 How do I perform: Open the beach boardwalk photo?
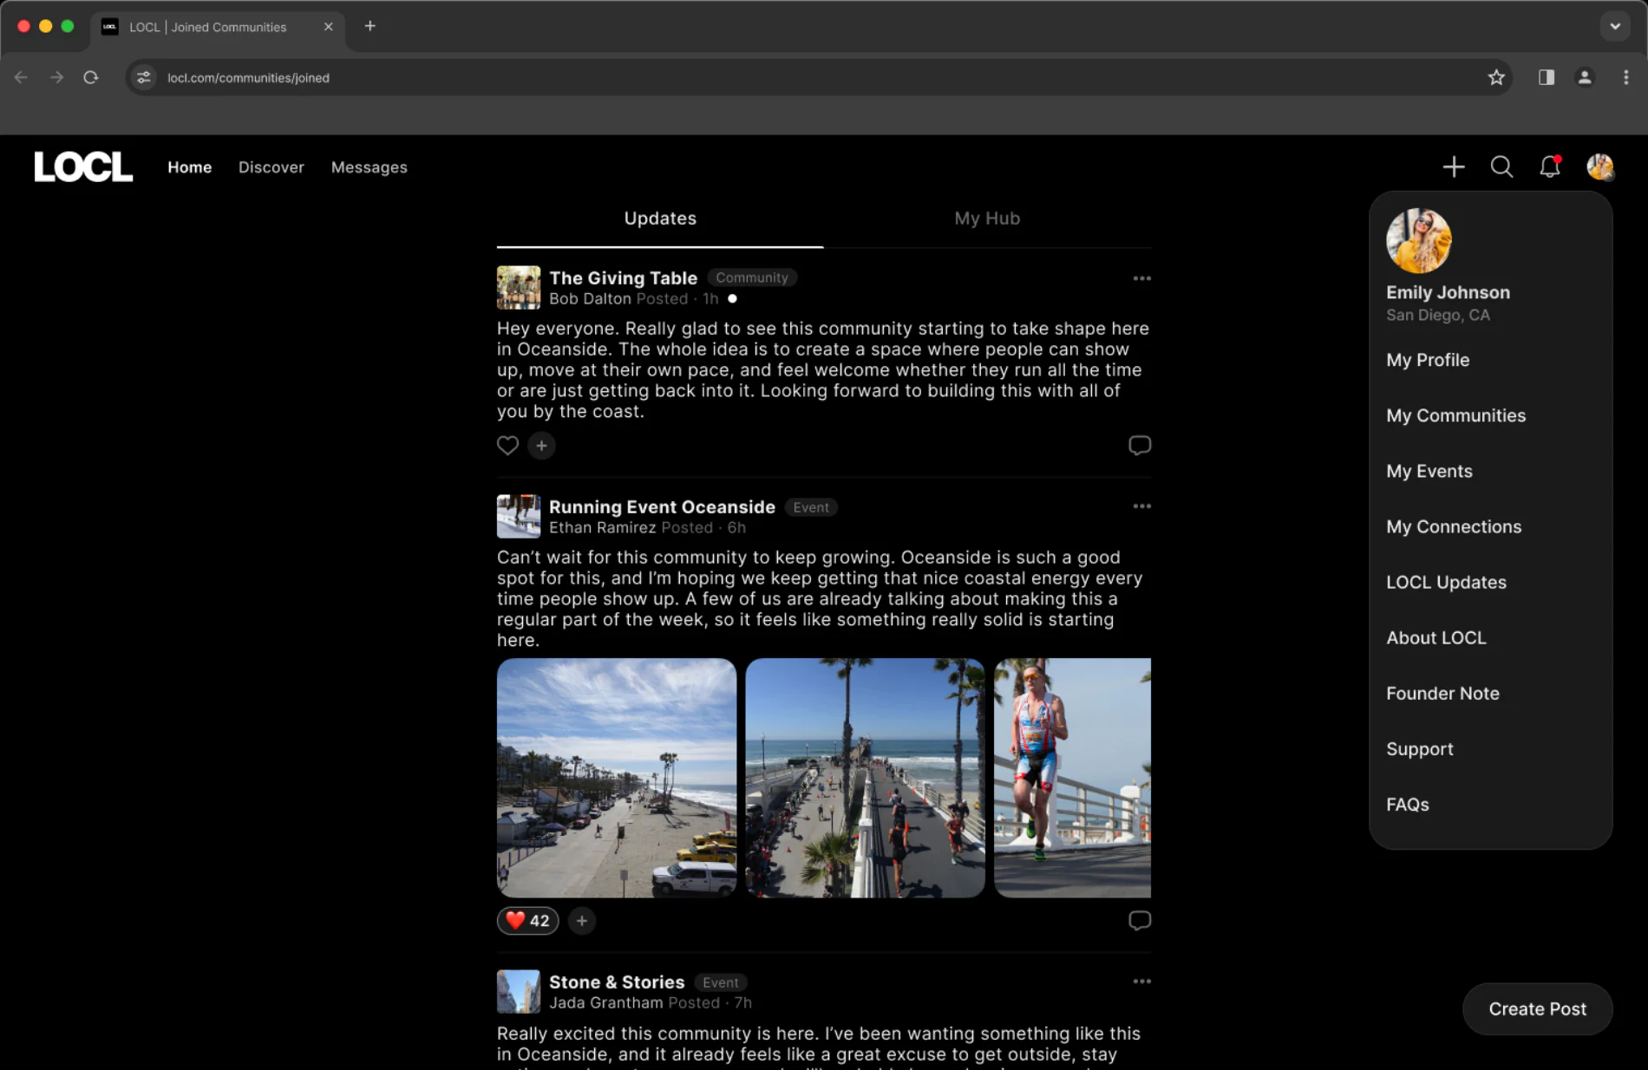tap(617, 778)
